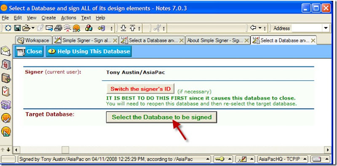Click the orange globe toolbar icon

coord(76,28)
